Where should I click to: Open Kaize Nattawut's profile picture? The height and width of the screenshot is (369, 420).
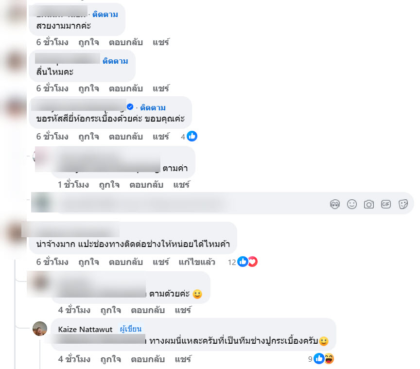tap(40, 329)
